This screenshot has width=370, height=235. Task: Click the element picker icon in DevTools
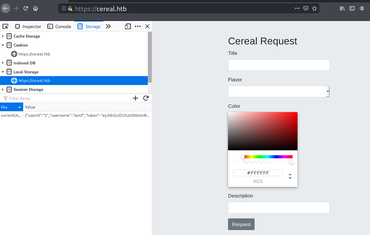tap(5, 26)
